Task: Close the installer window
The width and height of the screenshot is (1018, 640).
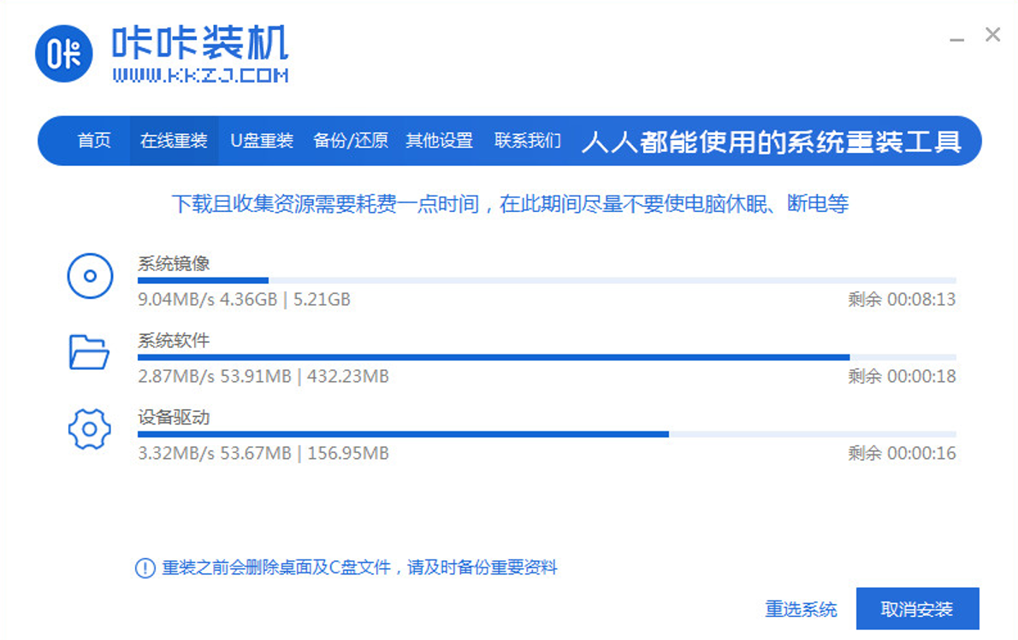Action: (992, 35)
